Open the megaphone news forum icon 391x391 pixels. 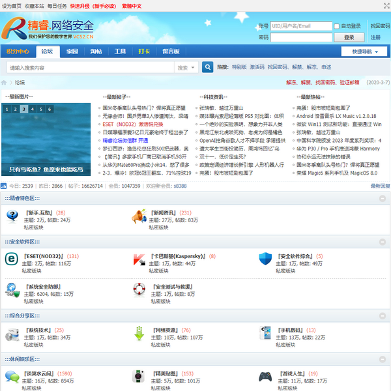[x=138, y=216]
